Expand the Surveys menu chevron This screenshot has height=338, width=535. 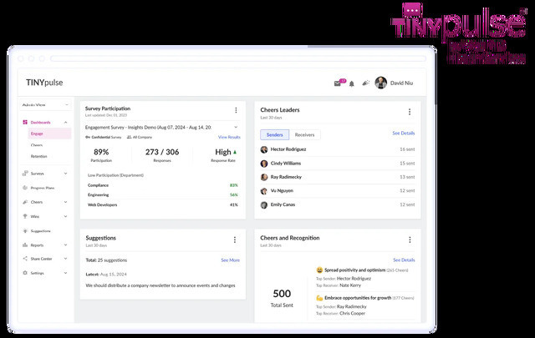coord(65,174)
